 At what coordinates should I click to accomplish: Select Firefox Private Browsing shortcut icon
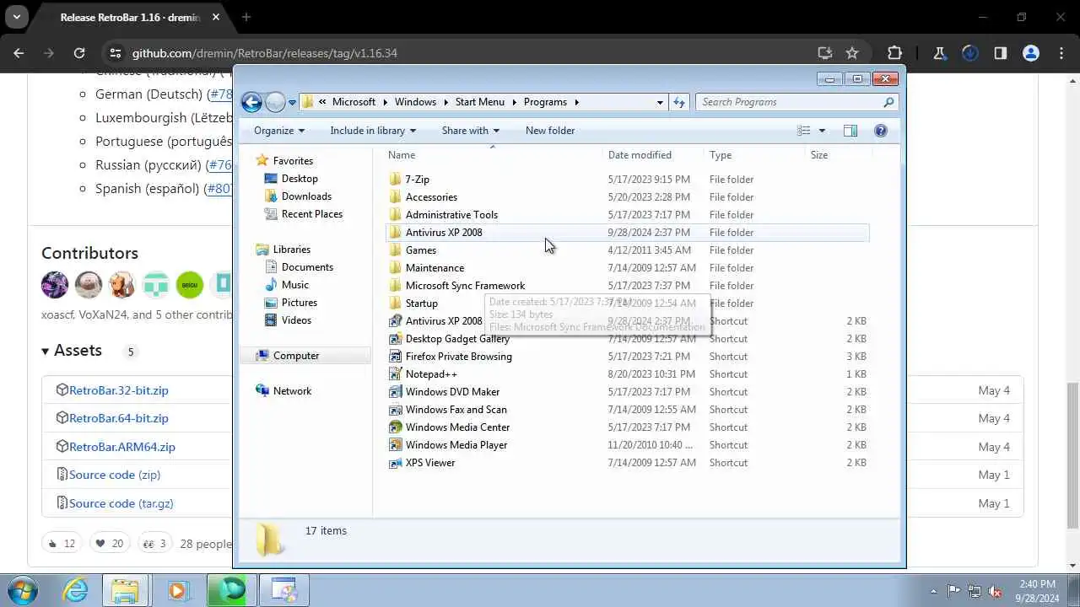[x=395, y=357]
